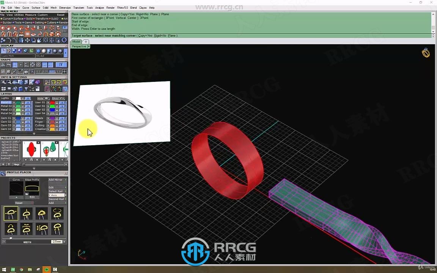Adjust the Width slider handle
Viewport: 437px width, 273px height.
11,238
